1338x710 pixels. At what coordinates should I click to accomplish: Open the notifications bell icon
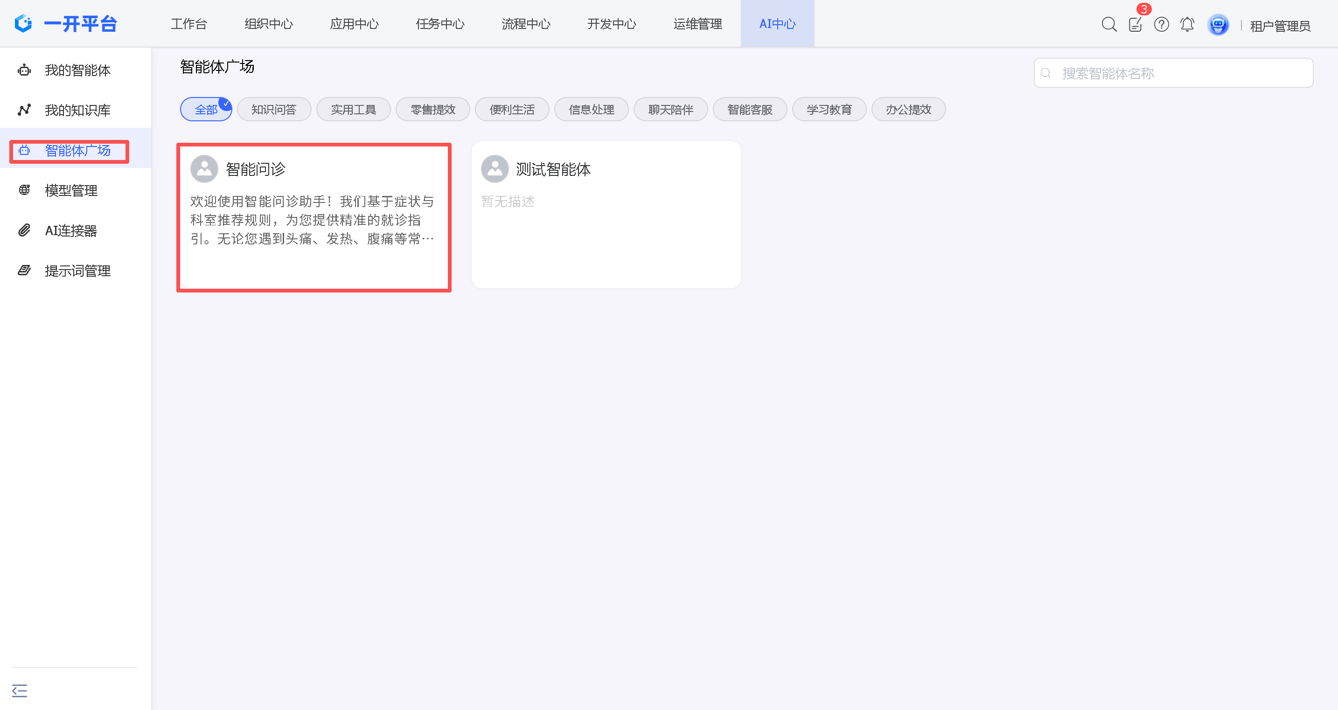pos(1187,24)
